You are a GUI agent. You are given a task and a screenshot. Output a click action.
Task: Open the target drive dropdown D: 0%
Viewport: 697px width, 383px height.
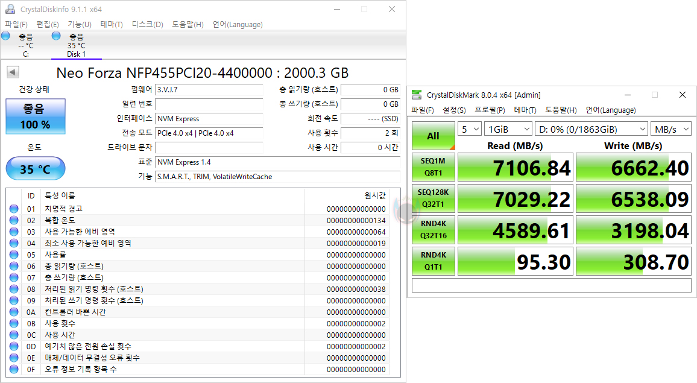(591, 129)
